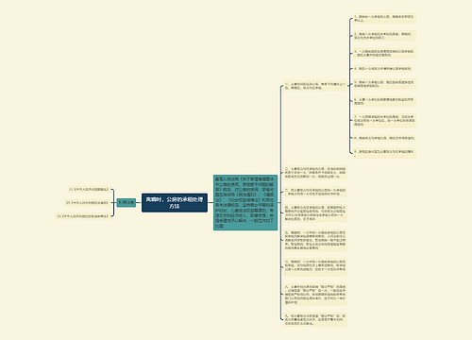Click the small teal 引用法条 node

pyautogui.click(x=126, y=202)
